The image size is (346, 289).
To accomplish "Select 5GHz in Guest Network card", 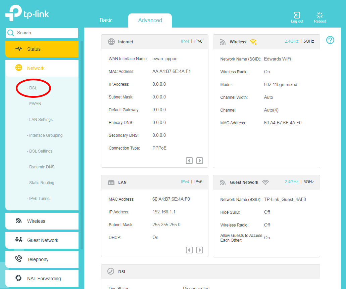I will [309, 181].
